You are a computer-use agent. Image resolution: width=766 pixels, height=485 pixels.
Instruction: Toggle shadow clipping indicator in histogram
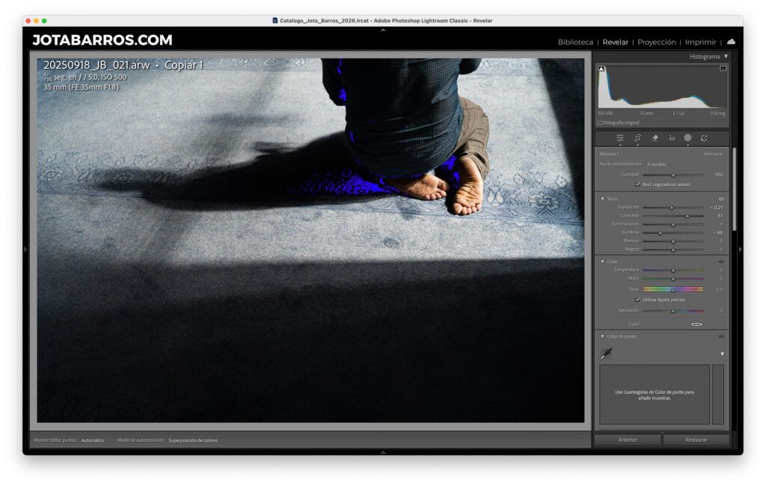(601, 69)
